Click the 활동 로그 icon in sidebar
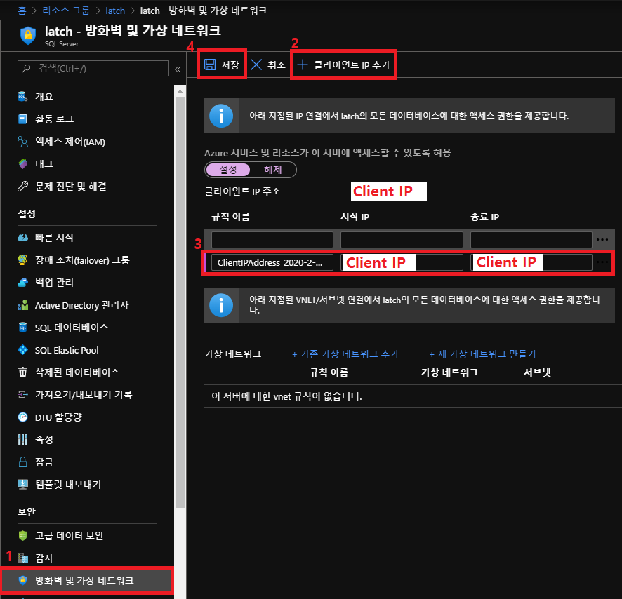Image resolution: width=622 pixels, height=599 pixels. pyautogui.click(x=22, y=119)
